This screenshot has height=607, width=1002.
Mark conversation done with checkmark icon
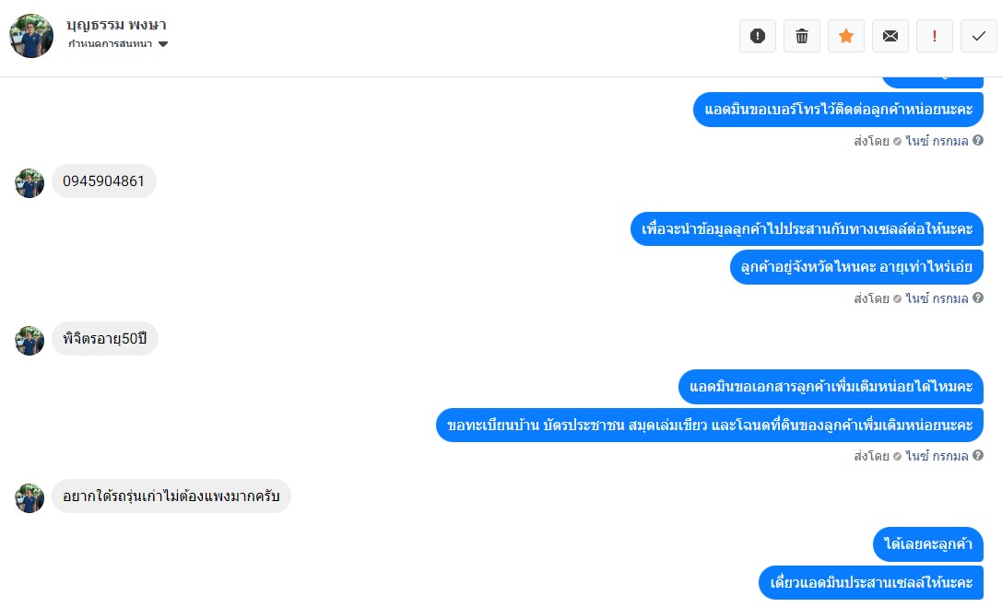(978, 36)
